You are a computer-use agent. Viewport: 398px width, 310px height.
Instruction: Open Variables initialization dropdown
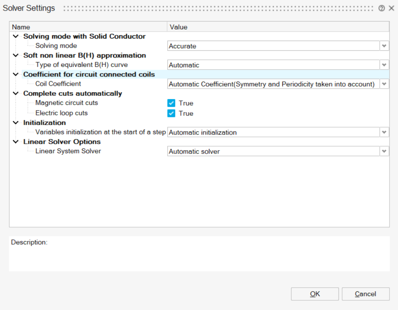[384, 132]
